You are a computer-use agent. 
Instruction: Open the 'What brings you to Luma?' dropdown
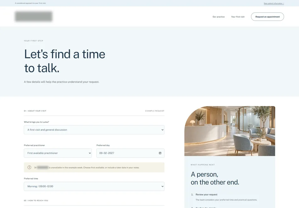(x=94, y=130)
